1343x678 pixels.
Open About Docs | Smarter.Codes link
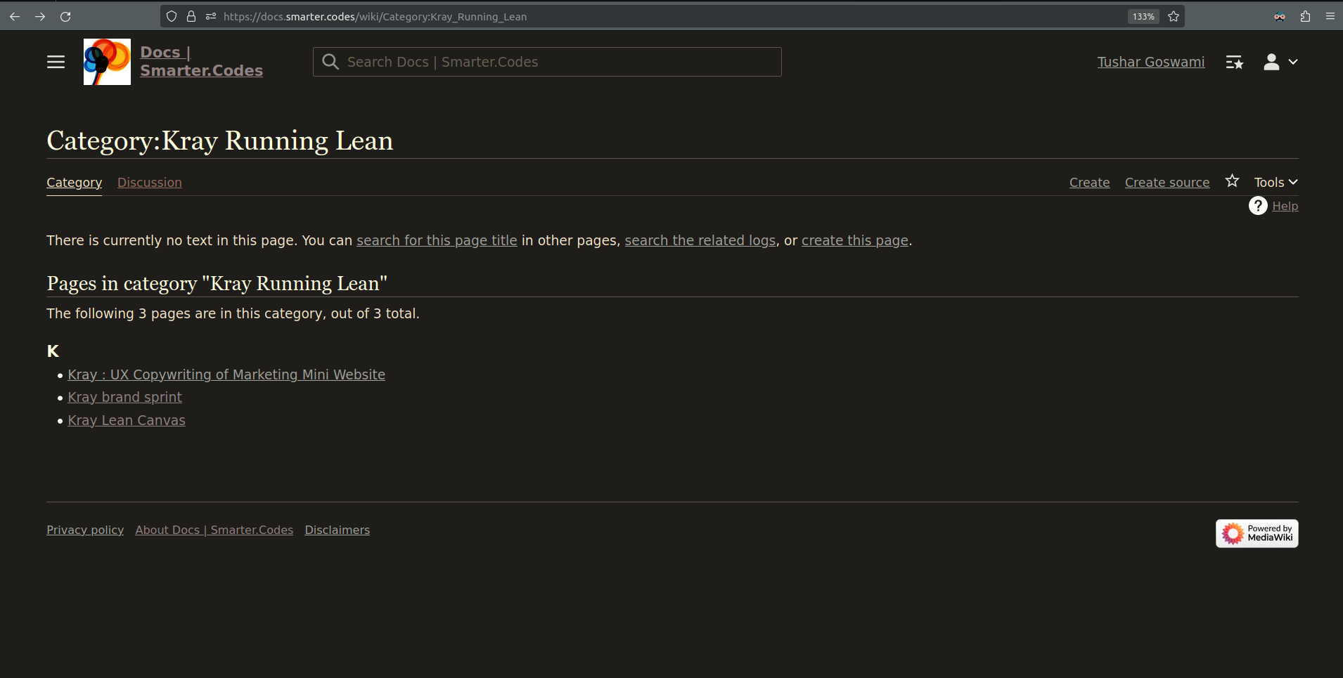[x=214, y=530]
